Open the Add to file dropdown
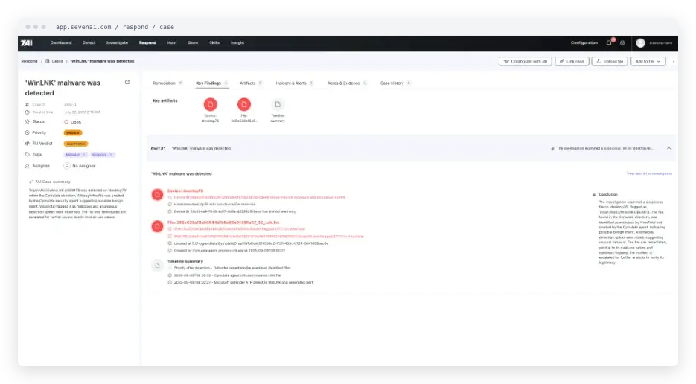This screenshot has width=696, height=384. (x=648, y=61)
